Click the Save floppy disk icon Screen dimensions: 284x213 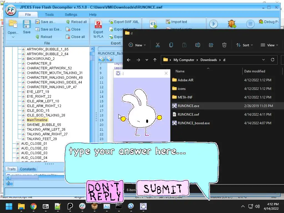[27, 24]
